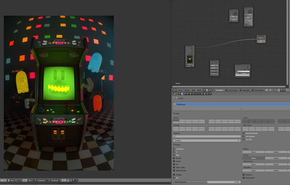Screen dimensions: 290x185
Task: Open the snap element type selector
Action: coord(282,90)
